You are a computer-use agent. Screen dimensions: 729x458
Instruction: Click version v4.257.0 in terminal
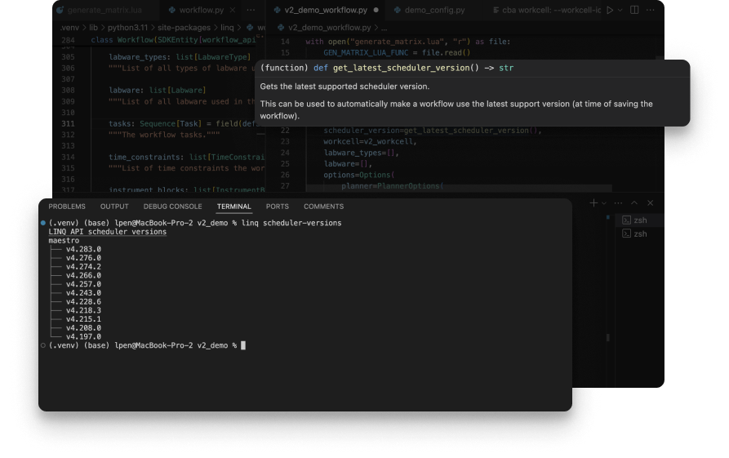(x=83, y=284)
